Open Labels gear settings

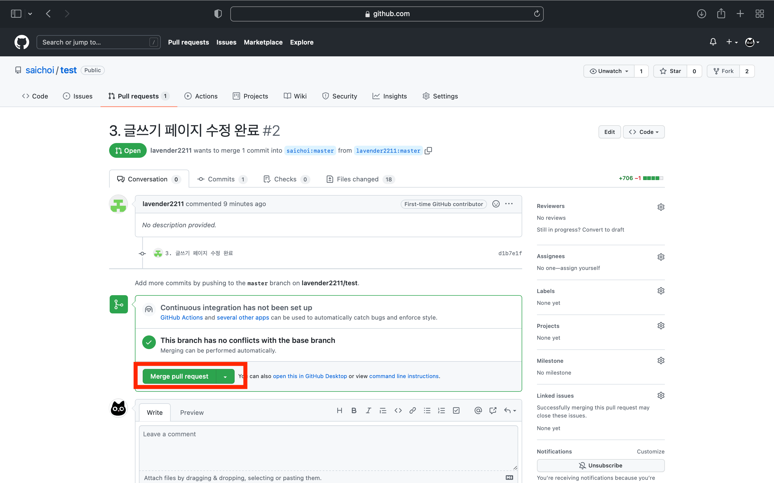tap(661, 291)
